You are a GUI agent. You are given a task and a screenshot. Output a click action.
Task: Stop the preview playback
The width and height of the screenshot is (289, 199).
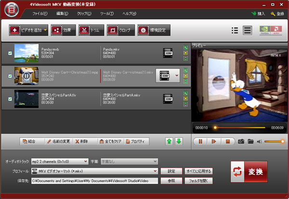click(228, 142)
